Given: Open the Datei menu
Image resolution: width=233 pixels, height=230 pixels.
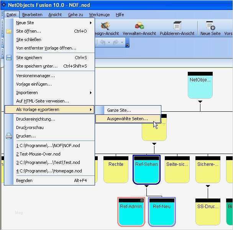Looking at the screenshot, I should click(11, 15).
